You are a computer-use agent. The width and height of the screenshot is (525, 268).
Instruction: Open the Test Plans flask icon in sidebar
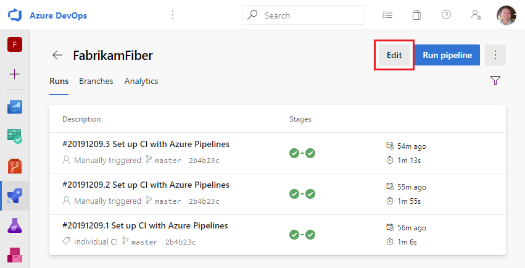tap(15, 225)
